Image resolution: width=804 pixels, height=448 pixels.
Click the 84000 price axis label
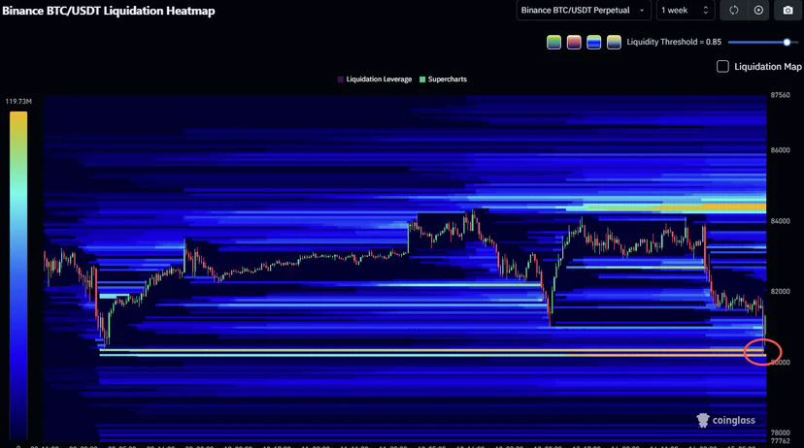[780, 221]
